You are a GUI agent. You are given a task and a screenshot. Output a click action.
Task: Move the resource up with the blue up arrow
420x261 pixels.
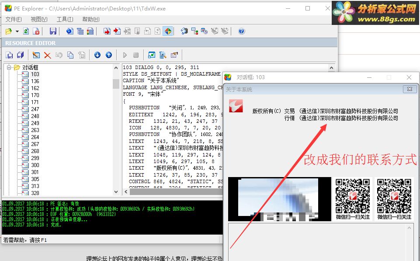109,55
